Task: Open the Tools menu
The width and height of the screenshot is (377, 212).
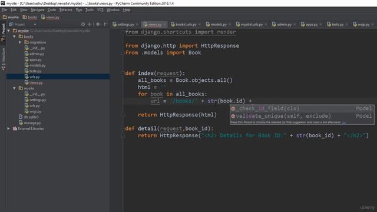Action: 90,10
